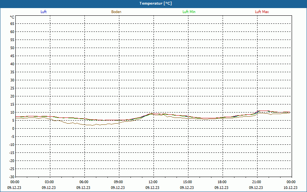This screenshot has height=192, width=307.
Task: Click the 06:00 time axis label
Action: [84, 182]
